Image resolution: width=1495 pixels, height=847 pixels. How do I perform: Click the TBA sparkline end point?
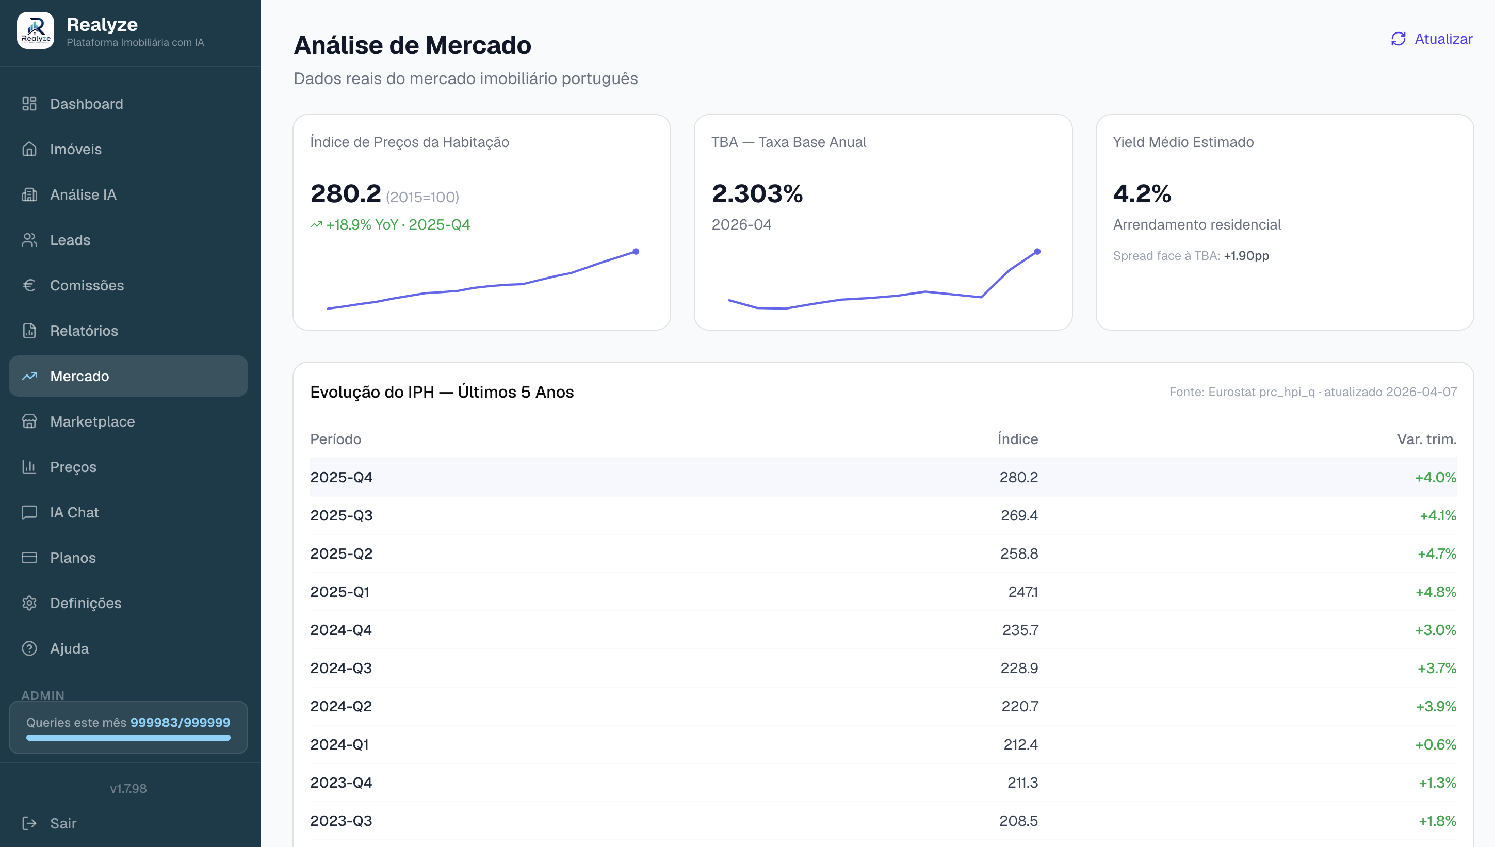coord(1037,251)
